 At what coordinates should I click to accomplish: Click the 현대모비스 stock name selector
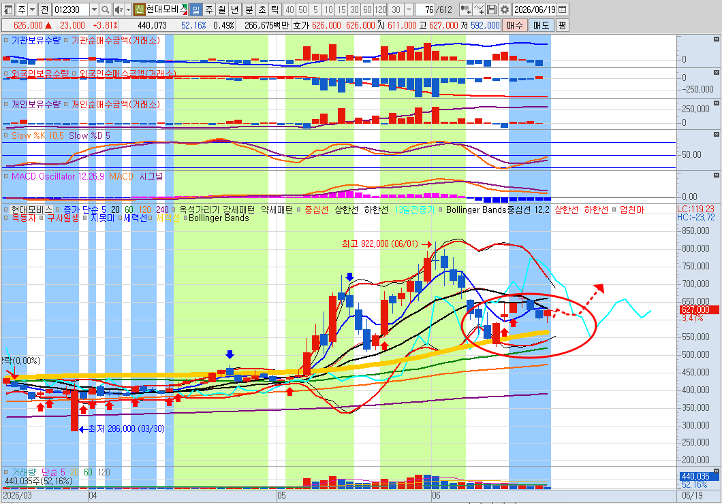[167, 10]
